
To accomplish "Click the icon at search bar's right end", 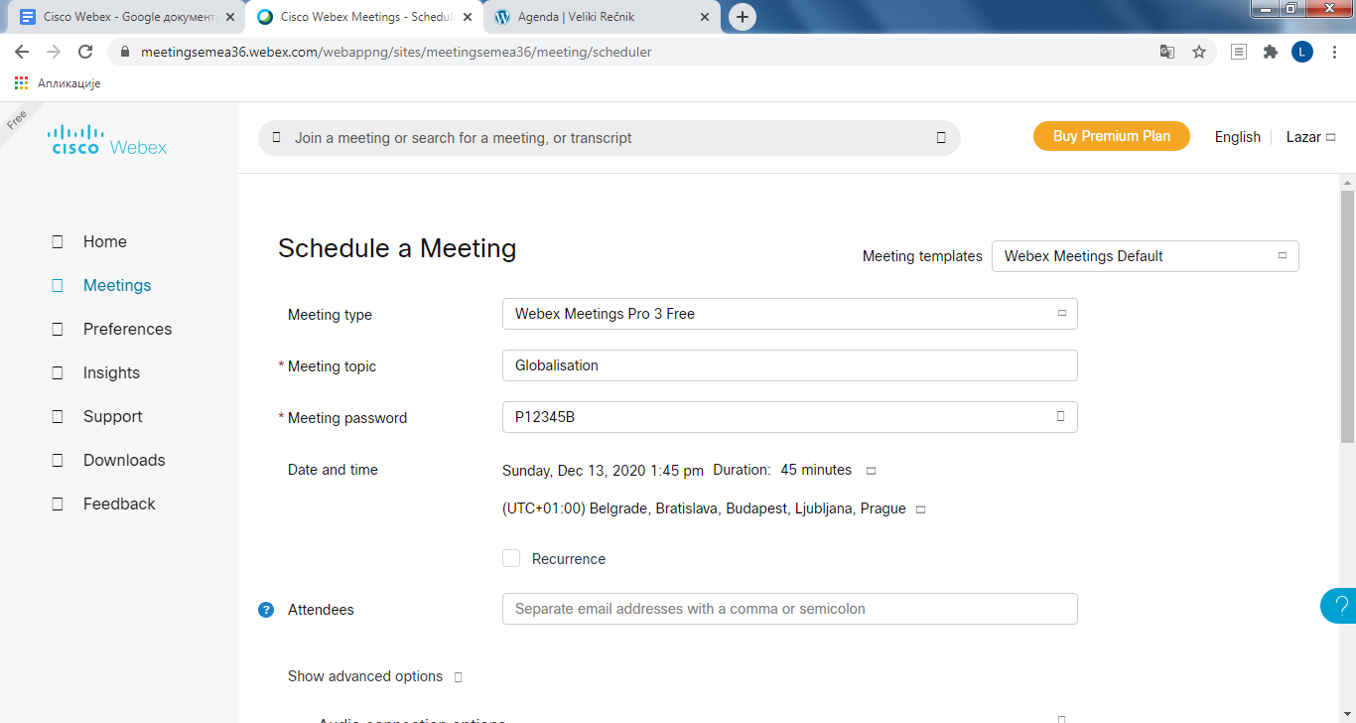I will 941,138.
